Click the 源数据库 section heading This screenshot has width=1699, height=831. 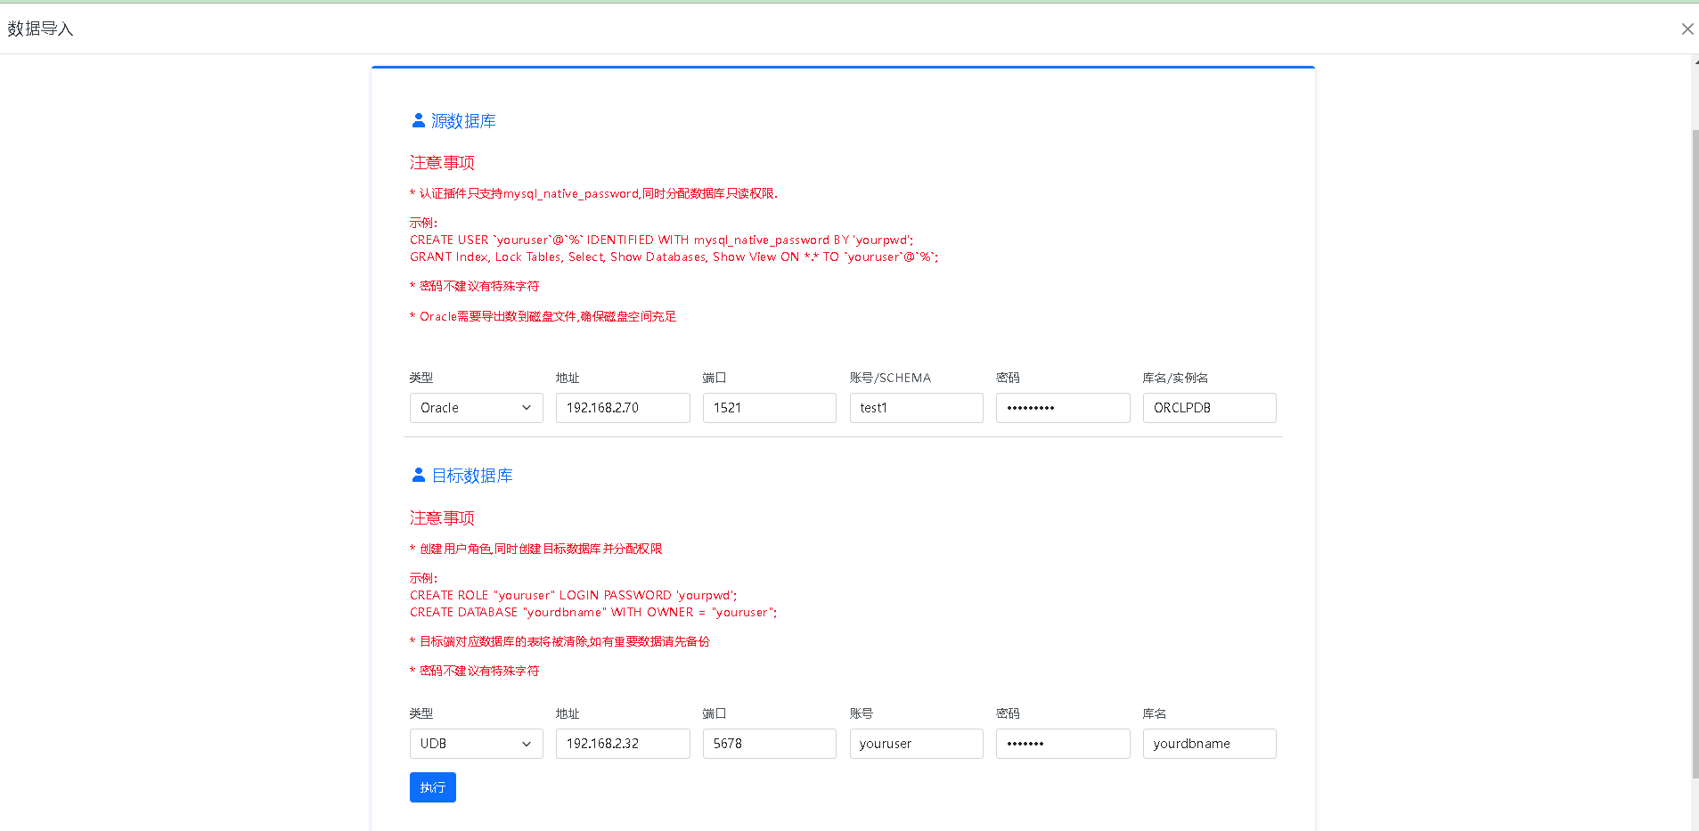click(464, 120)
